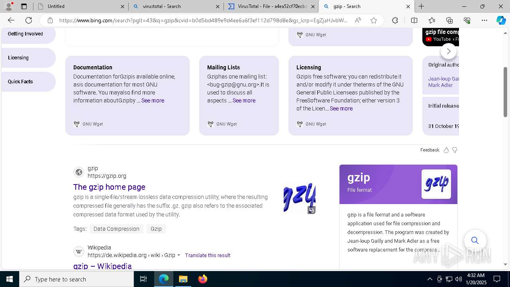Focus the browser address bar
Viewport: 510px width, 287px height.
click(203, 20)
